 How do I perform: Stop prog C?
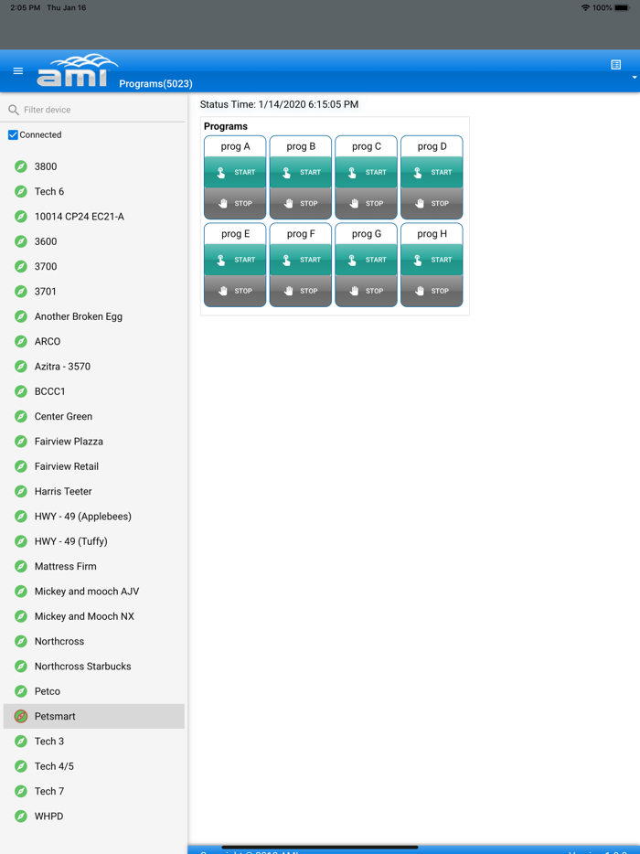tap(366, 203)
